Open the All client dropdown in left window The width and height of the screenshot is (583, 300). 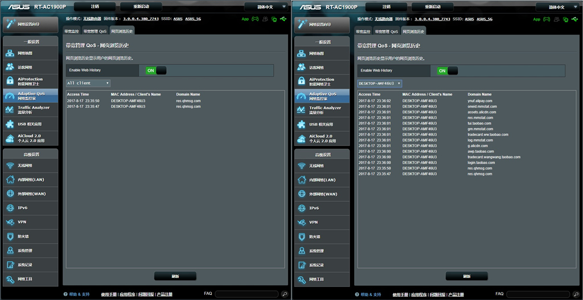click(88, 83)
